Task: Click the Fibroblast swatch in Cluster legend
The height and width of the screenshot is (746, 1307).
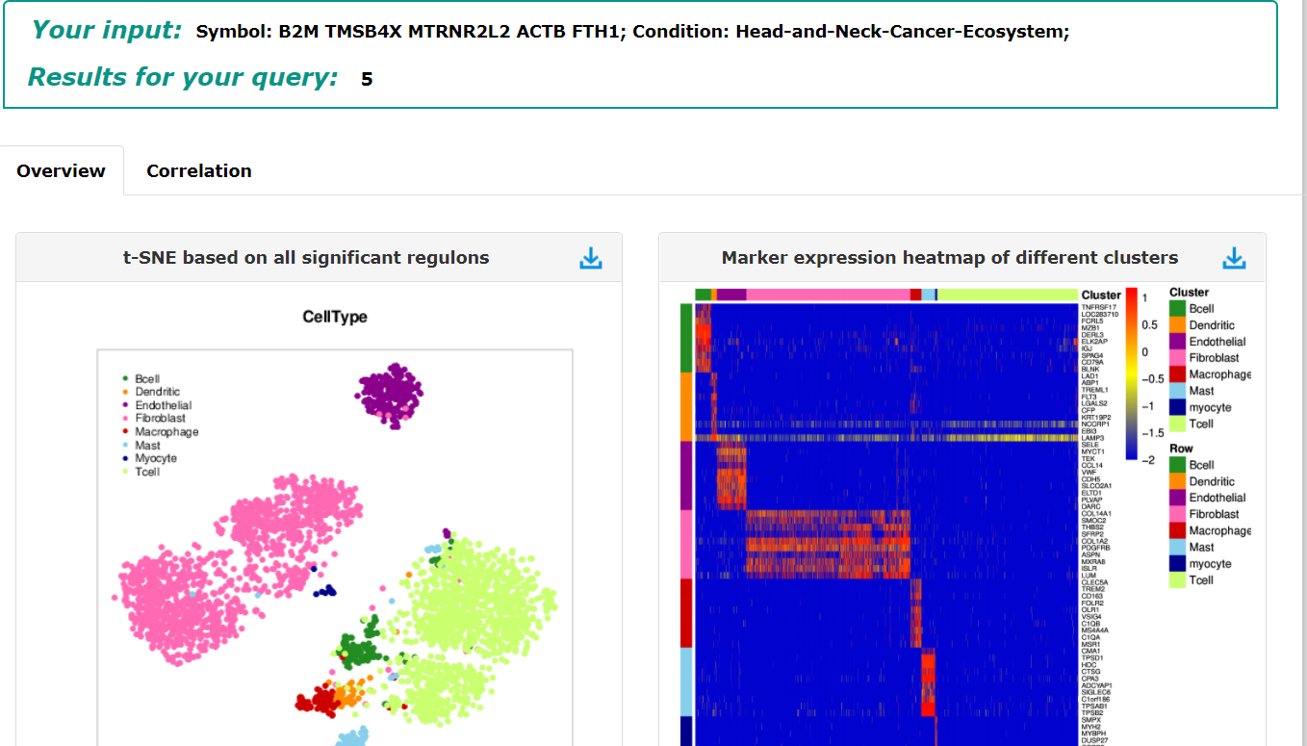Action: click(x=1177, y=357)
